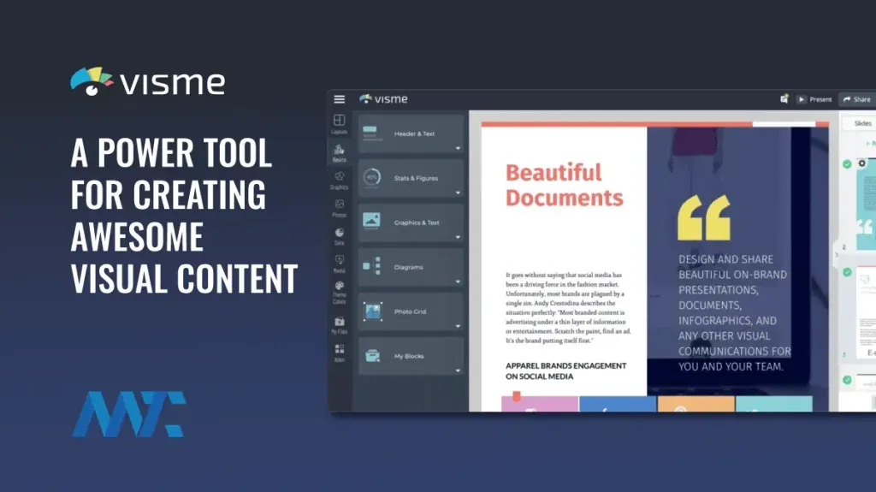Click the large Visme logo on the banner
The image size is (876, 492).
(147, 82)
